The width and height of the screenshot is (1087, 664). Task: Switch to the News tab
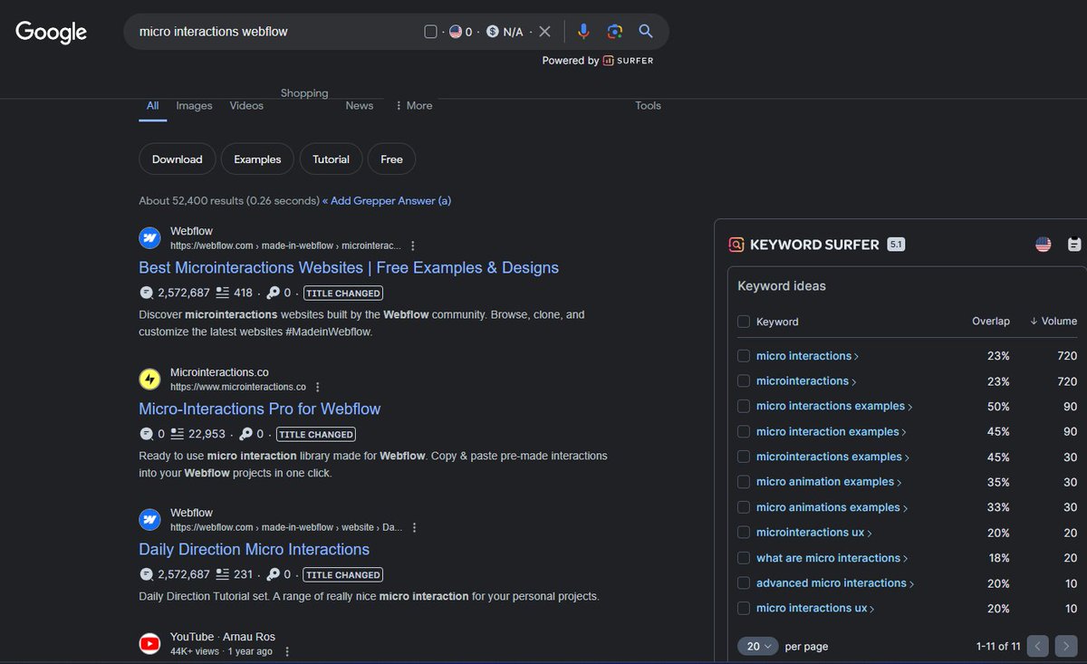360,106
